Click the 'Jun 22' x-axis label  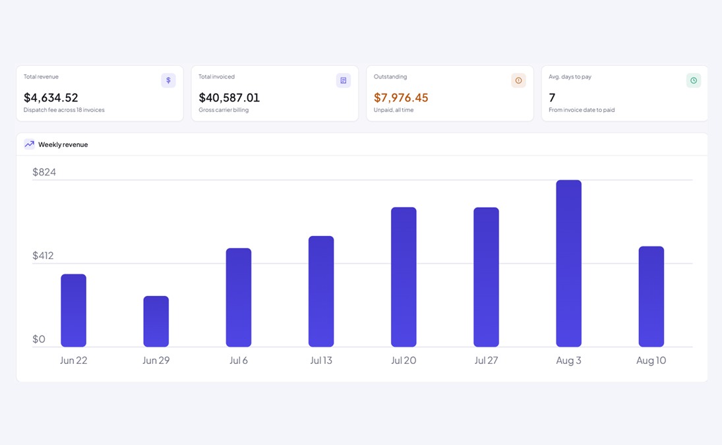(x=74, y=361)
